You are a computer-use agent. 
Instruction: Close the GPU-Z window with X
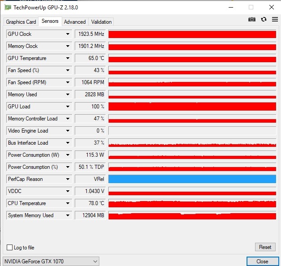coord(272,7)
